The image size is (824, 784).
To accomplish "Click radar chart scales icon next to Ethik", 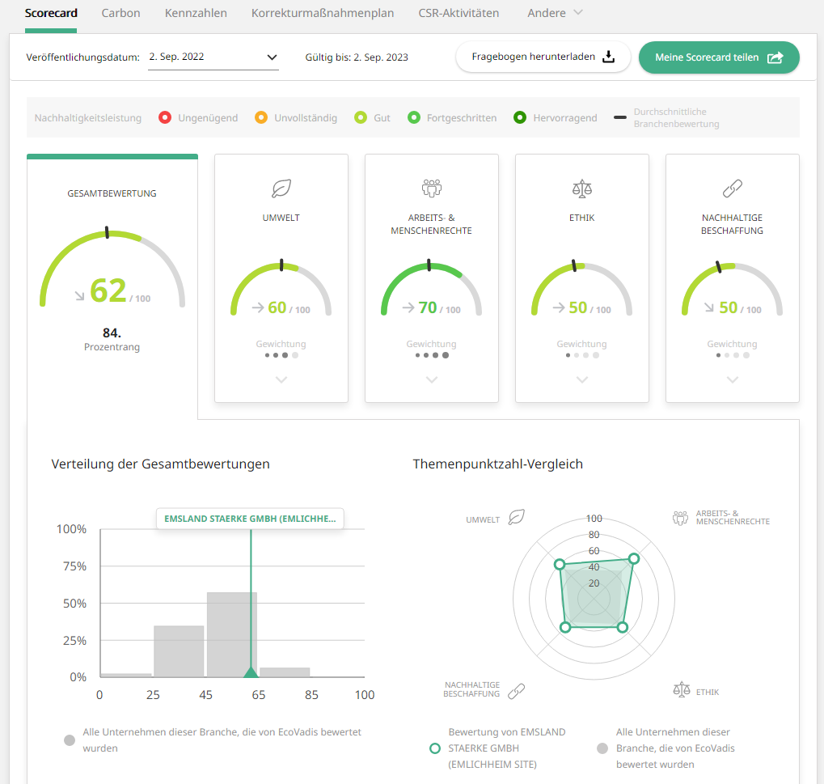I will [x=682, y=689].
